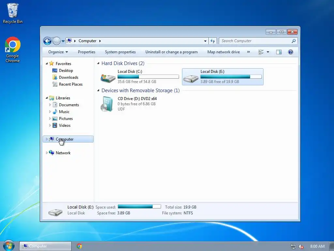Click the Hard Disk Drives (2) heading
Image resolution: width=334 pixels, height=251 pixels.
click(x=123, y=63)
